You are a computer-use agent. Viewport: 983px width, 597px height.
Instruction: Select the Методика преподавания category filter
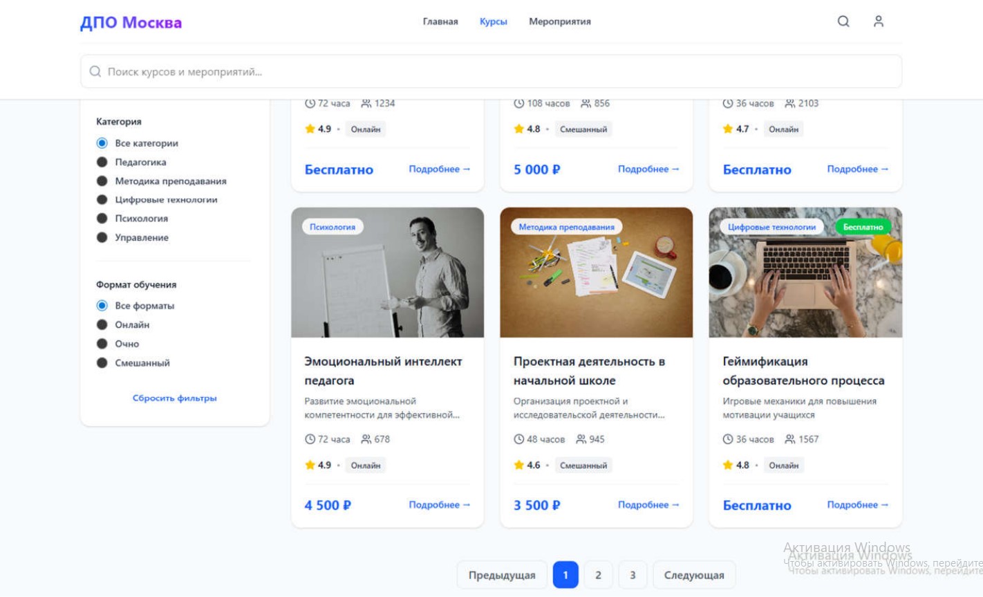click(102, 181)
